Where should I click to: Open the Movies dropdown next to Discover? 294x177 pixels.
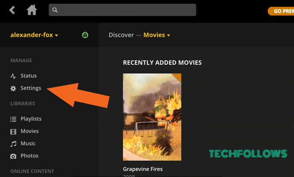tap(157, 35)
